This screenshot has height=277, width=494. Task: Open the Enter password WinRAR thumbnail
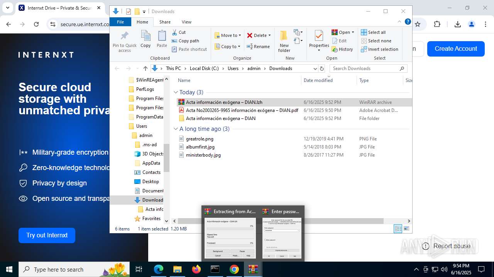click(x=282, y=233)
